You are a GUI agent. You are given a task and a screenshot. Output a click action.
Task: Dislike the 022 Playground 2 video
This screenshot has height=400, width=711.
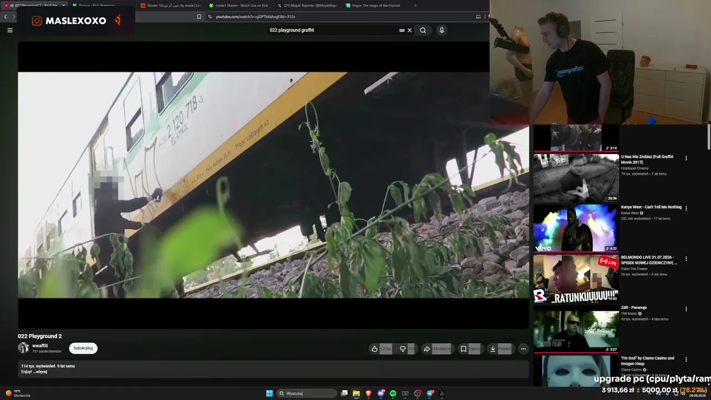tap(407, 349)
